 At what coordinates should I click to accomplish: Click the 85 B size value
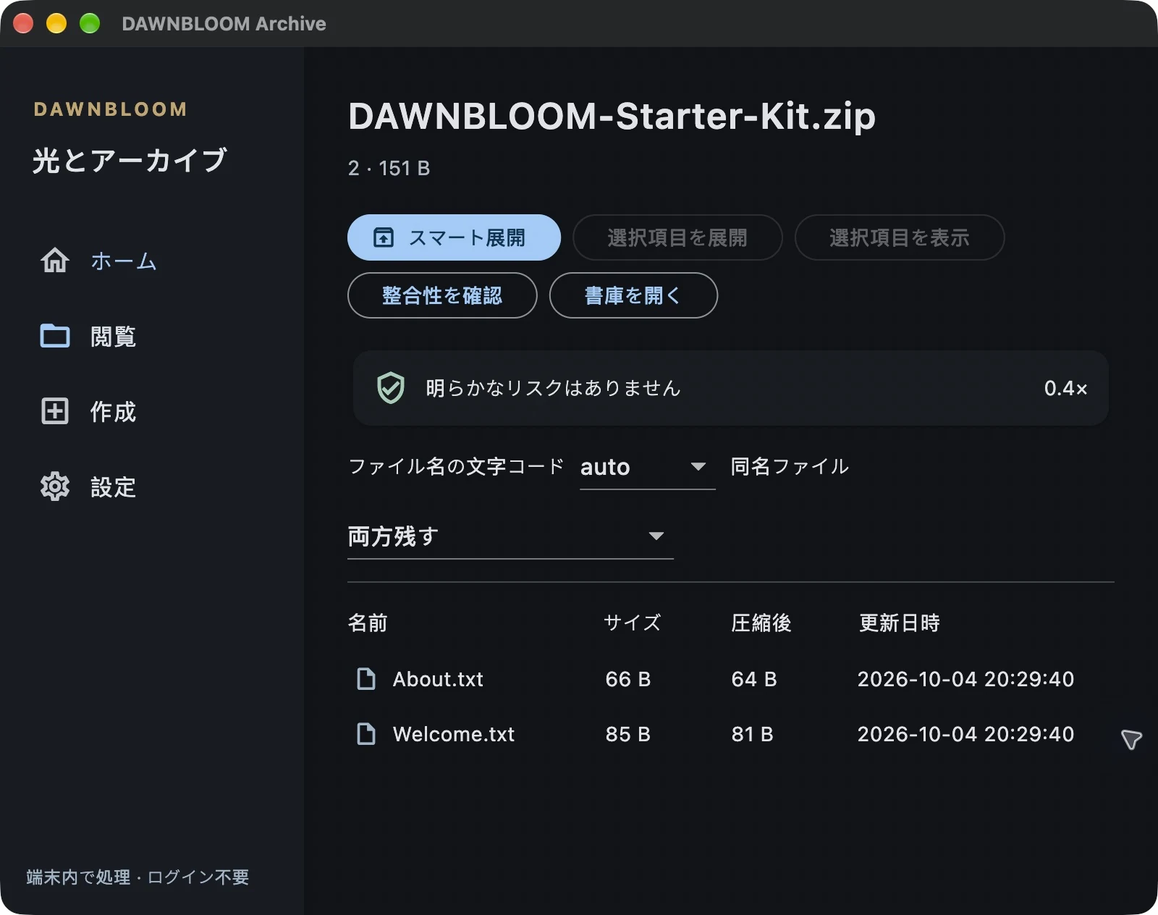[628, 734]
